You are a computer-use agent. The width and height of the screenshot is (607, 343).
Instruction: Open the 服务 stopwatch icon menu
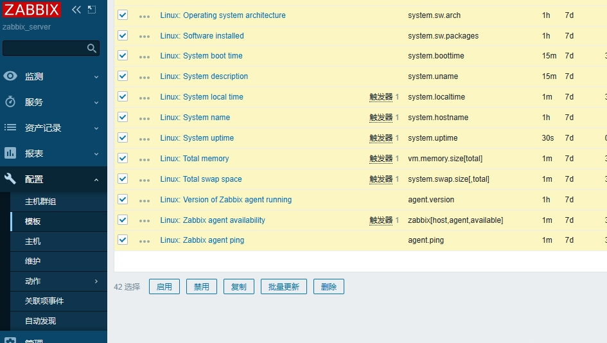10,102
